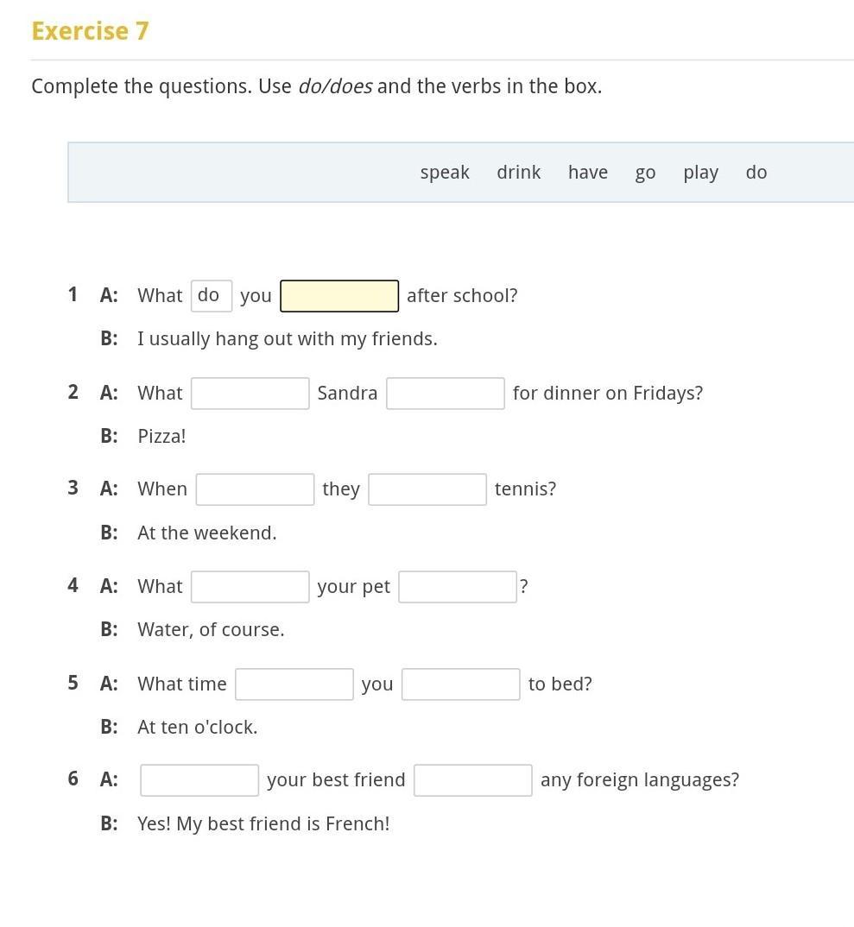
Task: Click the word 'speak' in the verb box
Action: pyautogui.click(x=445, y=173)
